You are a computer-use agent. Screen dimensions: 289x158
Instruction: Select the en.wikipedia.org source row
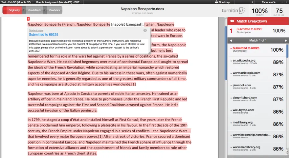[x=256, y=62]
